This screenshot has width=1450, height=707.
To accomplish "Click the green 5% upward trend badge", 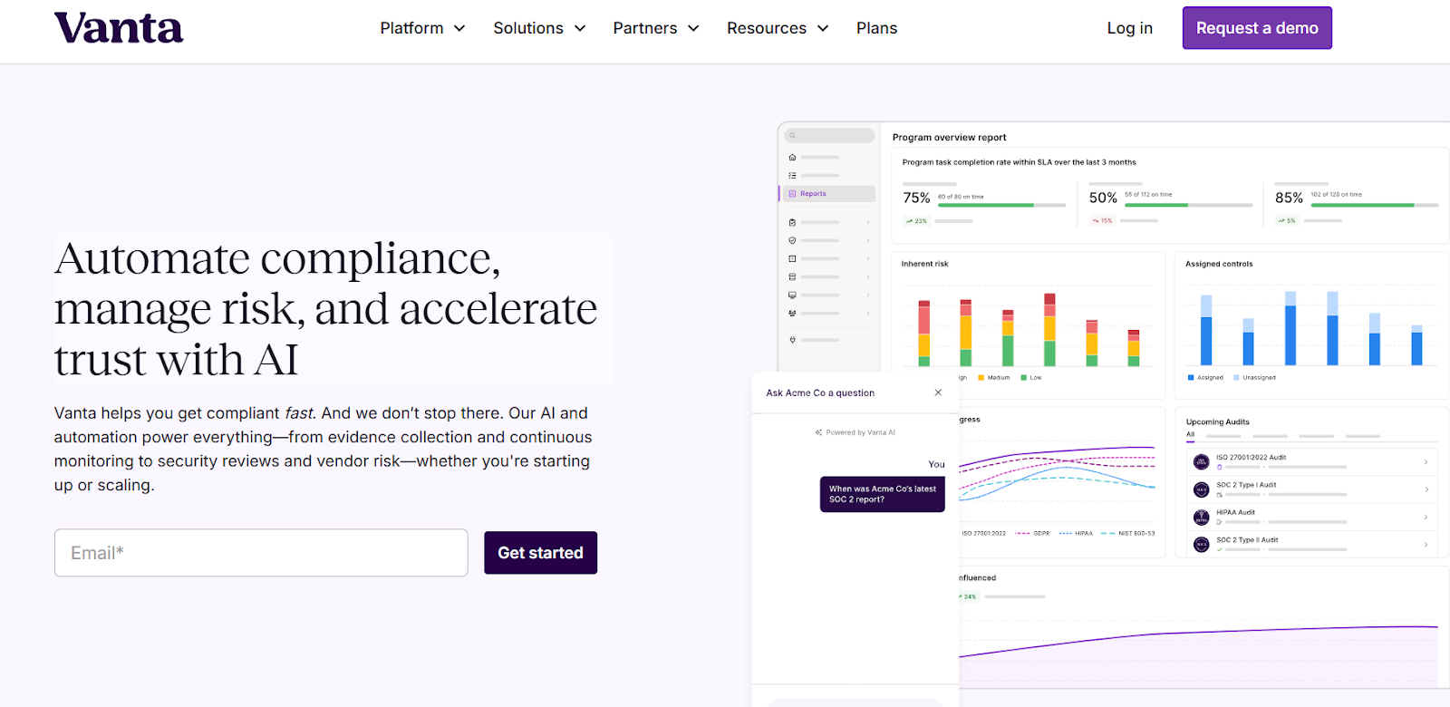I will [x=1287, y=221].
